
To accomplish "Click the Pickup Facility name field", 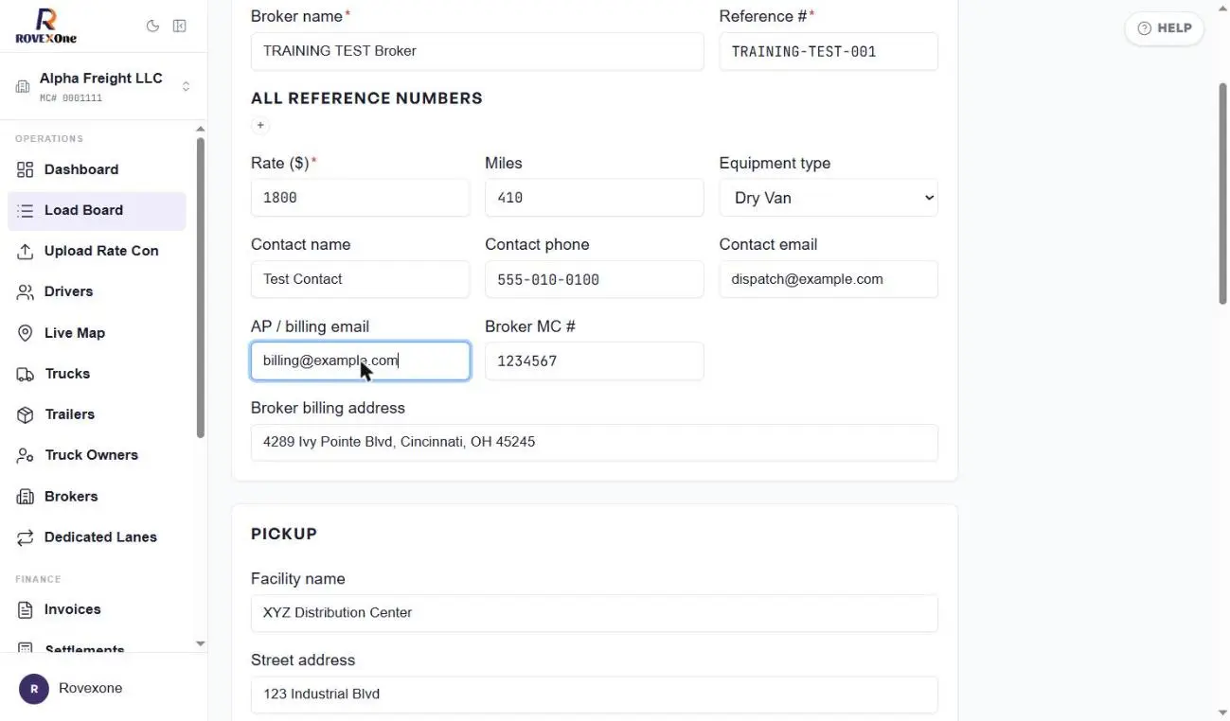I will click(595, 613).
